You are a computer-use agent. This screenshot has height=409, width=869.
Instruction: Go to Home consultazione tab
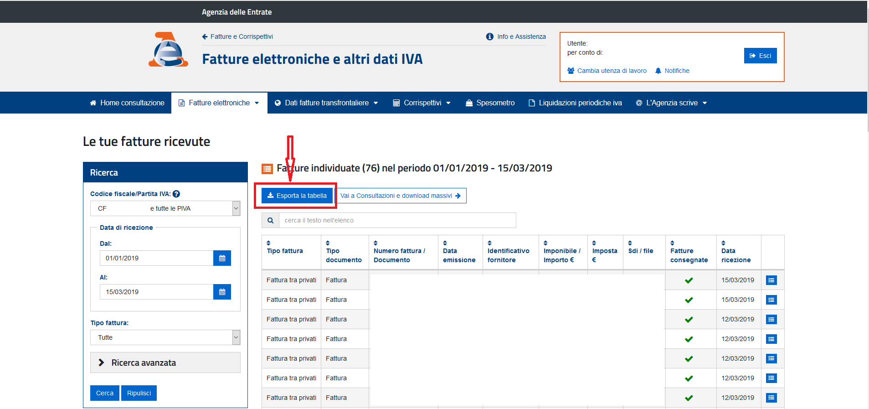[x=127, y=103]
